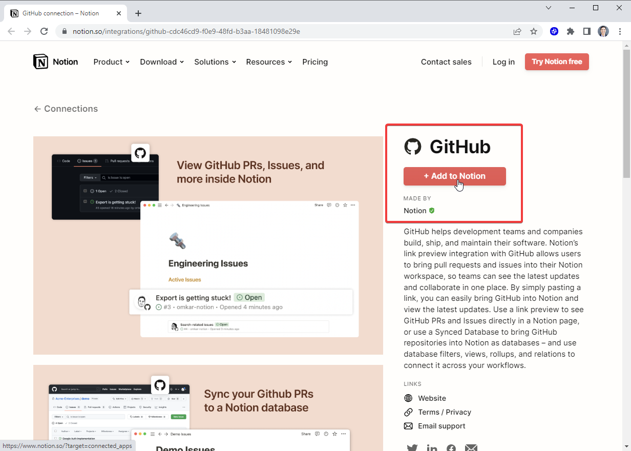Screen dimensions: 631x451
Task: Click the link icon beside Terms / Privacy
Action: pos(408,412)
